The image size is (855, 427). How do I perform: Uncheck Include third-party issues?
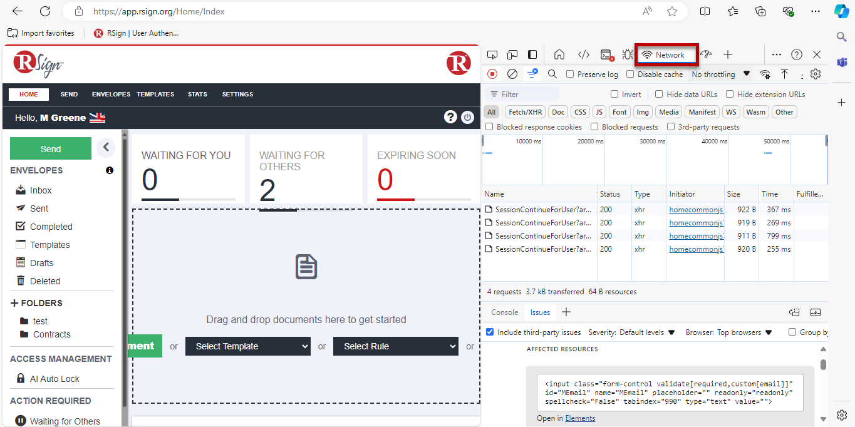tap(490, 332)
